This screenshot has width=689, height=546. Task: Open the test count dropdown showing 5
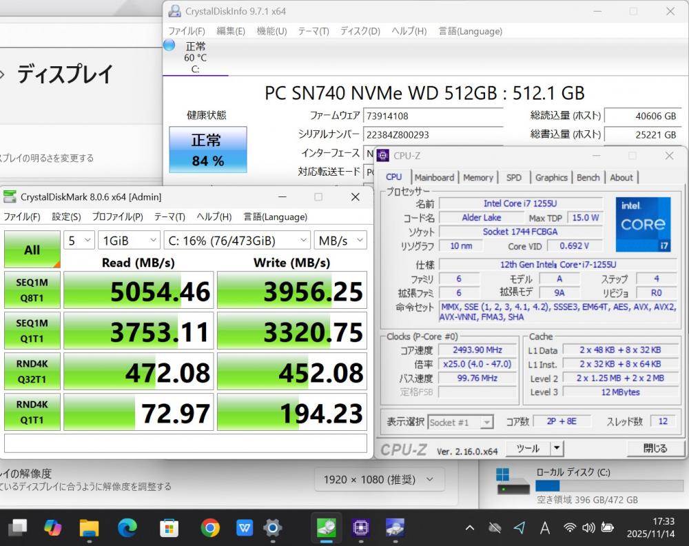pyautogui.click(x=79, y=241)
